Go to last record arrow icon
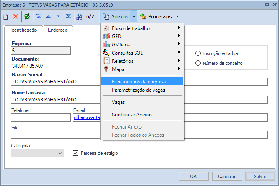Screen dimensions: 279x186 pyautogui.click(x=68, y=16)
